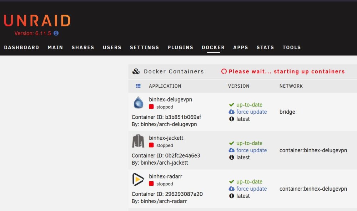Click By: binhex/arch-delugevpn text

[x=164, y=124]
